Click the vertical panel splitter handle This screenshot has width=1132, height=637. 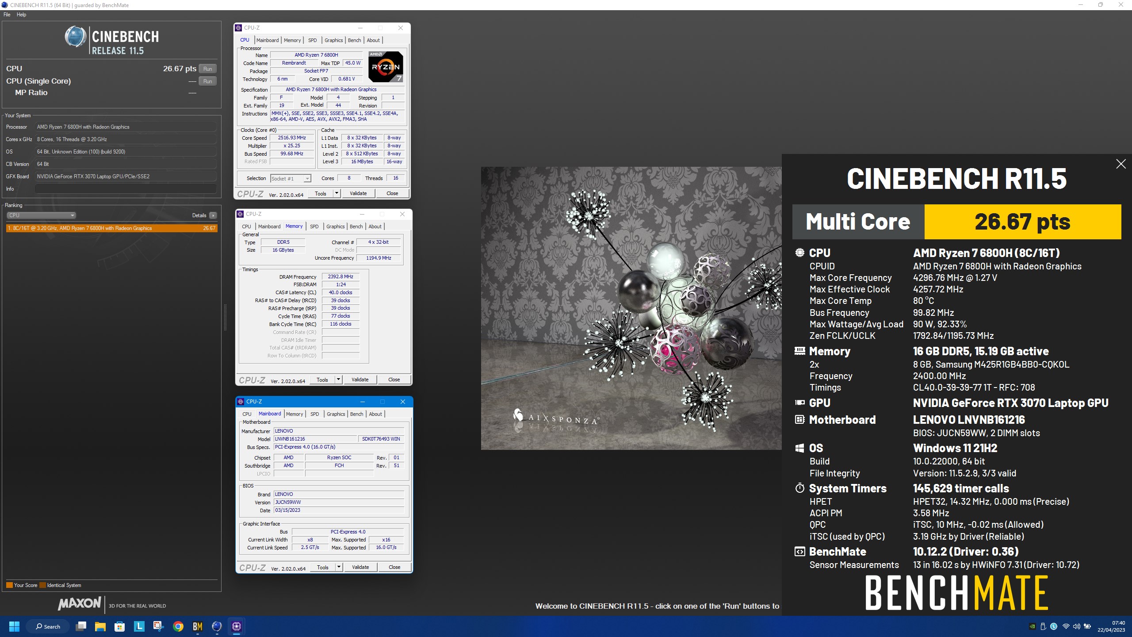click(225, 317)
